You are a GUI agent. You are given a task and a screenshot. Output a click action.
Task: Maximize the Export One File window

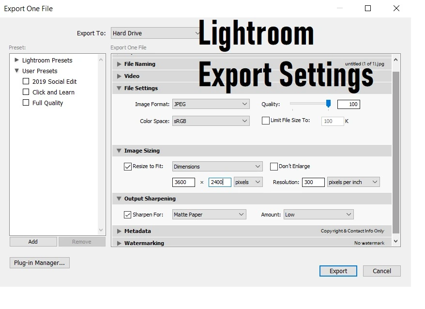[x=368, y=8]
